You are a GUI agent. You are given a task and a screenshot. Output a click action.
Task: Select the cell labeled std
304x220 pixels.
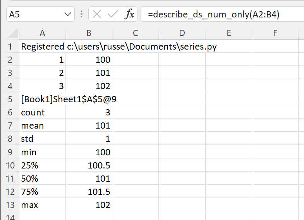click(x=43, y=139)
